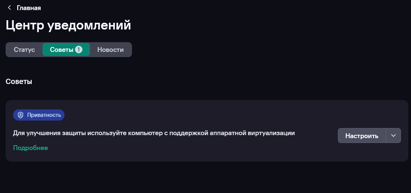Image resolution: width=411 pixels, height=193 pixels.
Task: Click the Советы section heading
Action: point(19,82)
